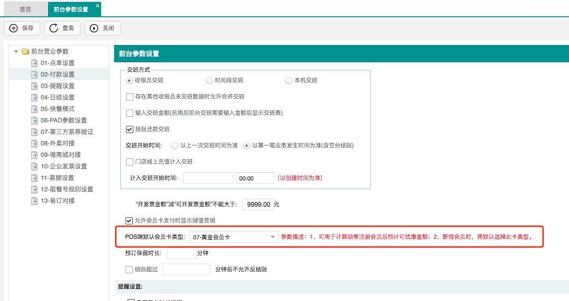Open 10-企业发票设置 in the tree
Screen dimensions: 569x301
click(x=64, y=167)
